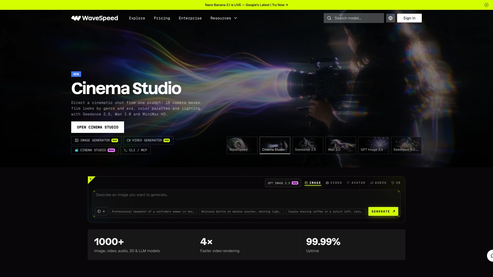
Task: Use the Skincare bottle prompt suggestion
Action: pos(241,212)
